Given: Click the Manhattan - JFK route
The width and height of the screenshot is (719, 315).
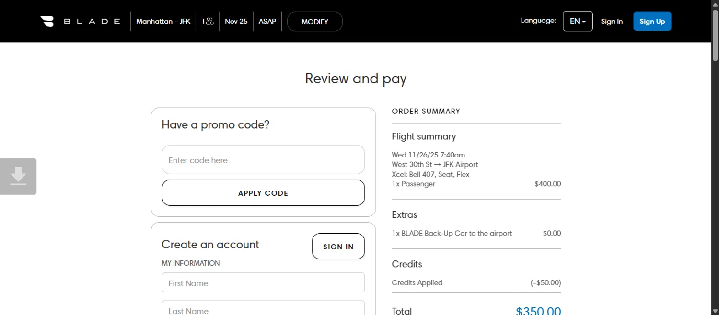Looking at the screenshot, I should 163,22.
